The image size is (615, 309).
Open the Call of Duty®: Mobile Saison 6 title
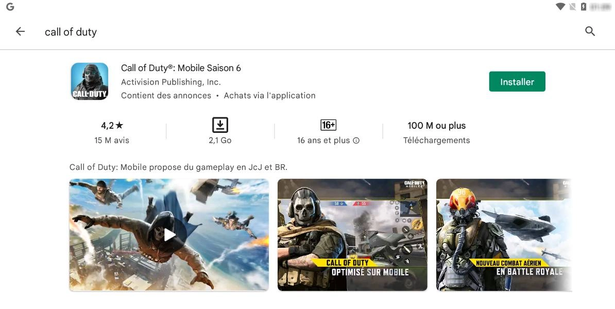(x=181, y=68)
